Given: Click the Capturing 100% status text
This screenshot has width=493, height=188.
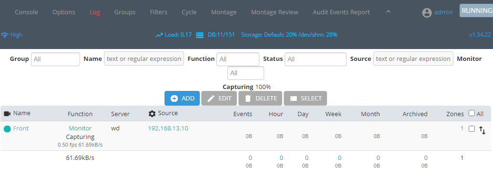Looking at the screenshot, I should (x=247, y=87).
